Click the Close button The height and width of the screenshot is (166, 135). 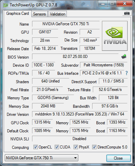pos(118,158)
